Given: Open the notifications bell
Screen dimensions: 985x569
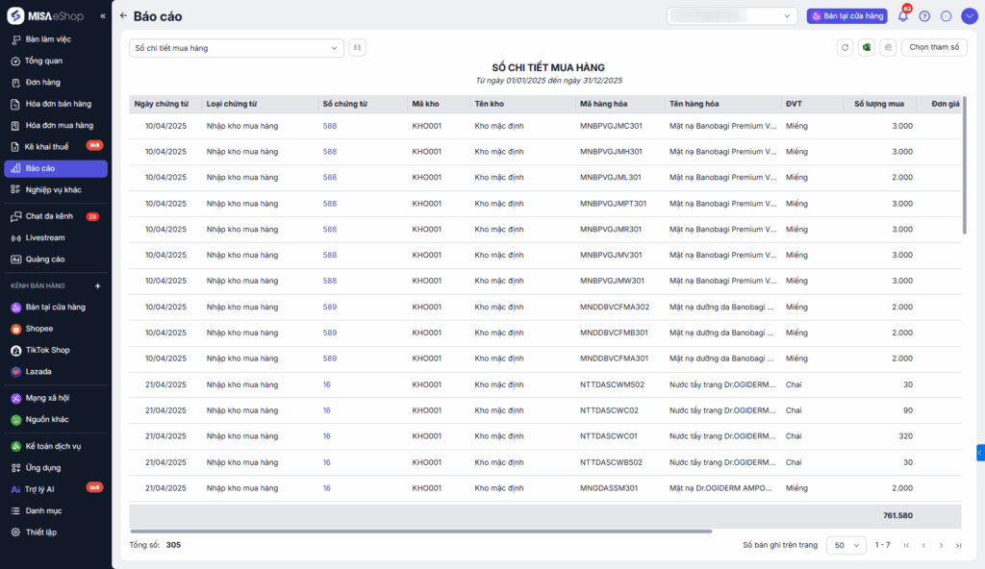Looking at the screenshot, I should pos(902,16).
